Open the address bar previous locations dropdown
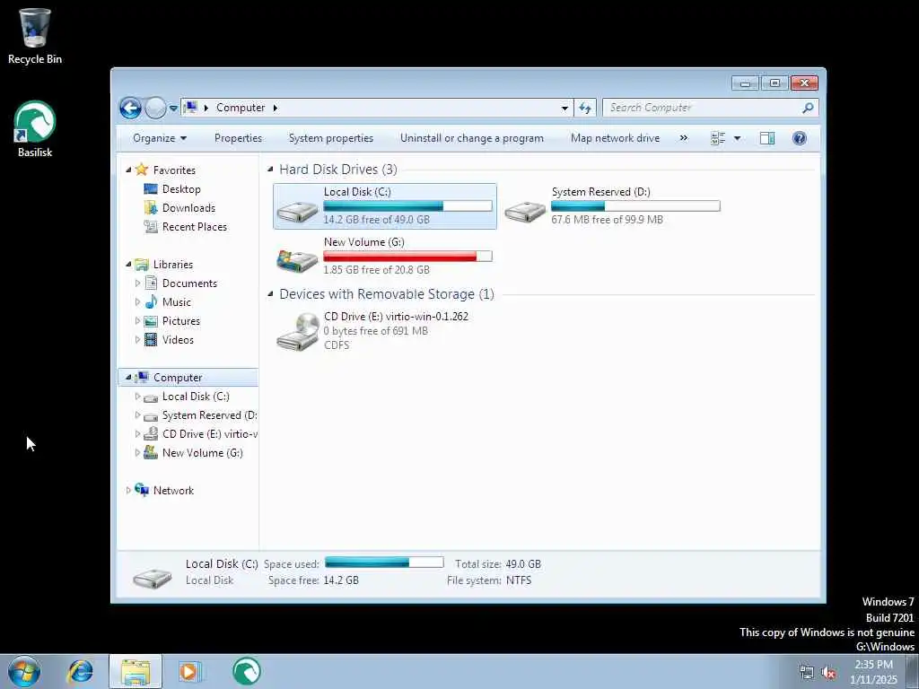The image size is (919, 689). pyautogui.click(x=565, y=108)
